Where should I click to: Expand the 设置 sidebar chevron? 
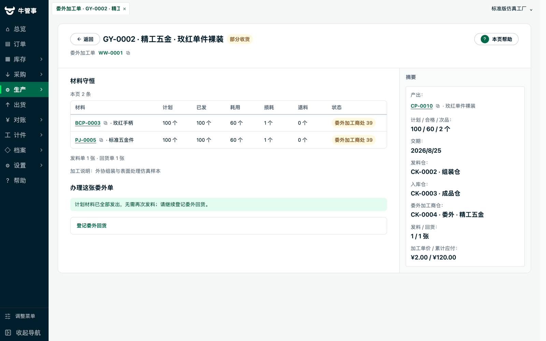click(41, 165)
